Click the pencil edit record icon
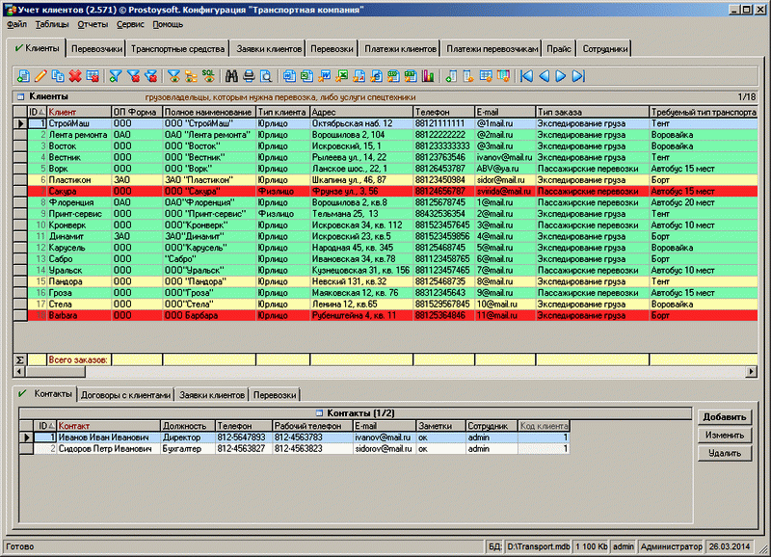Viewport: 771px width, 557px height. pyautogui.click(x=40, y=75)
